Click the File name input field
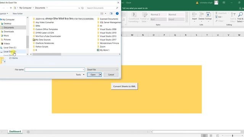The image size is (244, 137). point(53,70)
